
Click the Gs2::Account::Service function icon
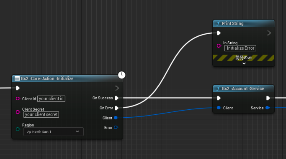point(218,88)
